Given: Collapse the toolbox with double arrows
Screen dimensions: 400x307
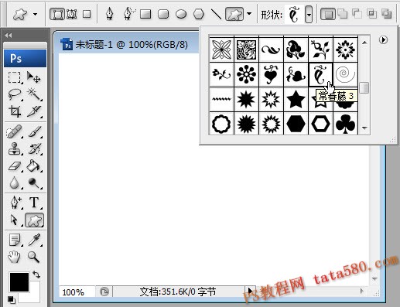Looking at the screenshot, I should tap(9, 36).
